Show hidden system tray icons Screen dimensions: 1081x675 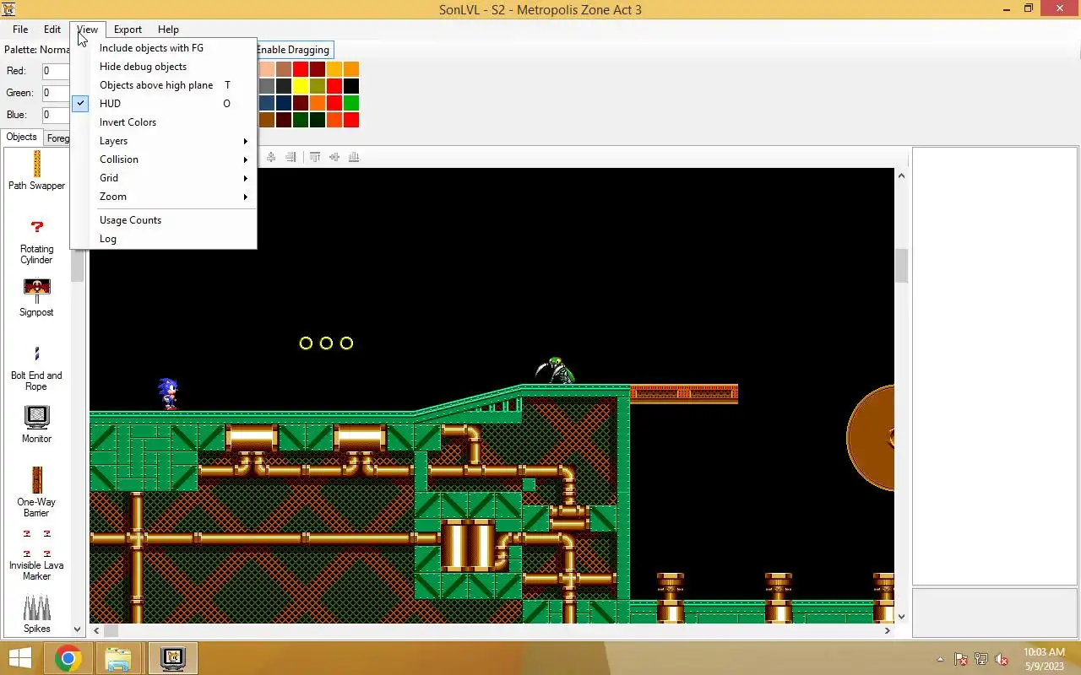(x=940, y=659)
